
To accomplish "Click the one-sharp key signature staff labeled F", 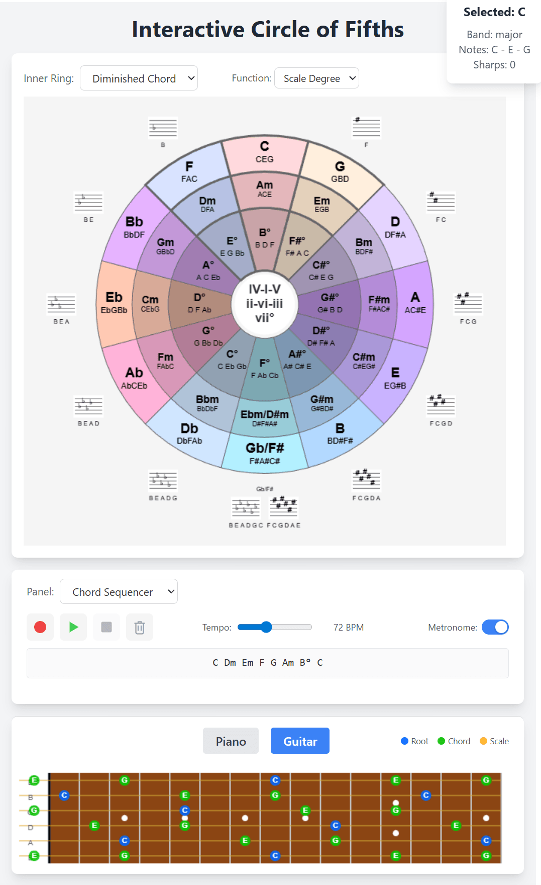I will coord(366,129).
